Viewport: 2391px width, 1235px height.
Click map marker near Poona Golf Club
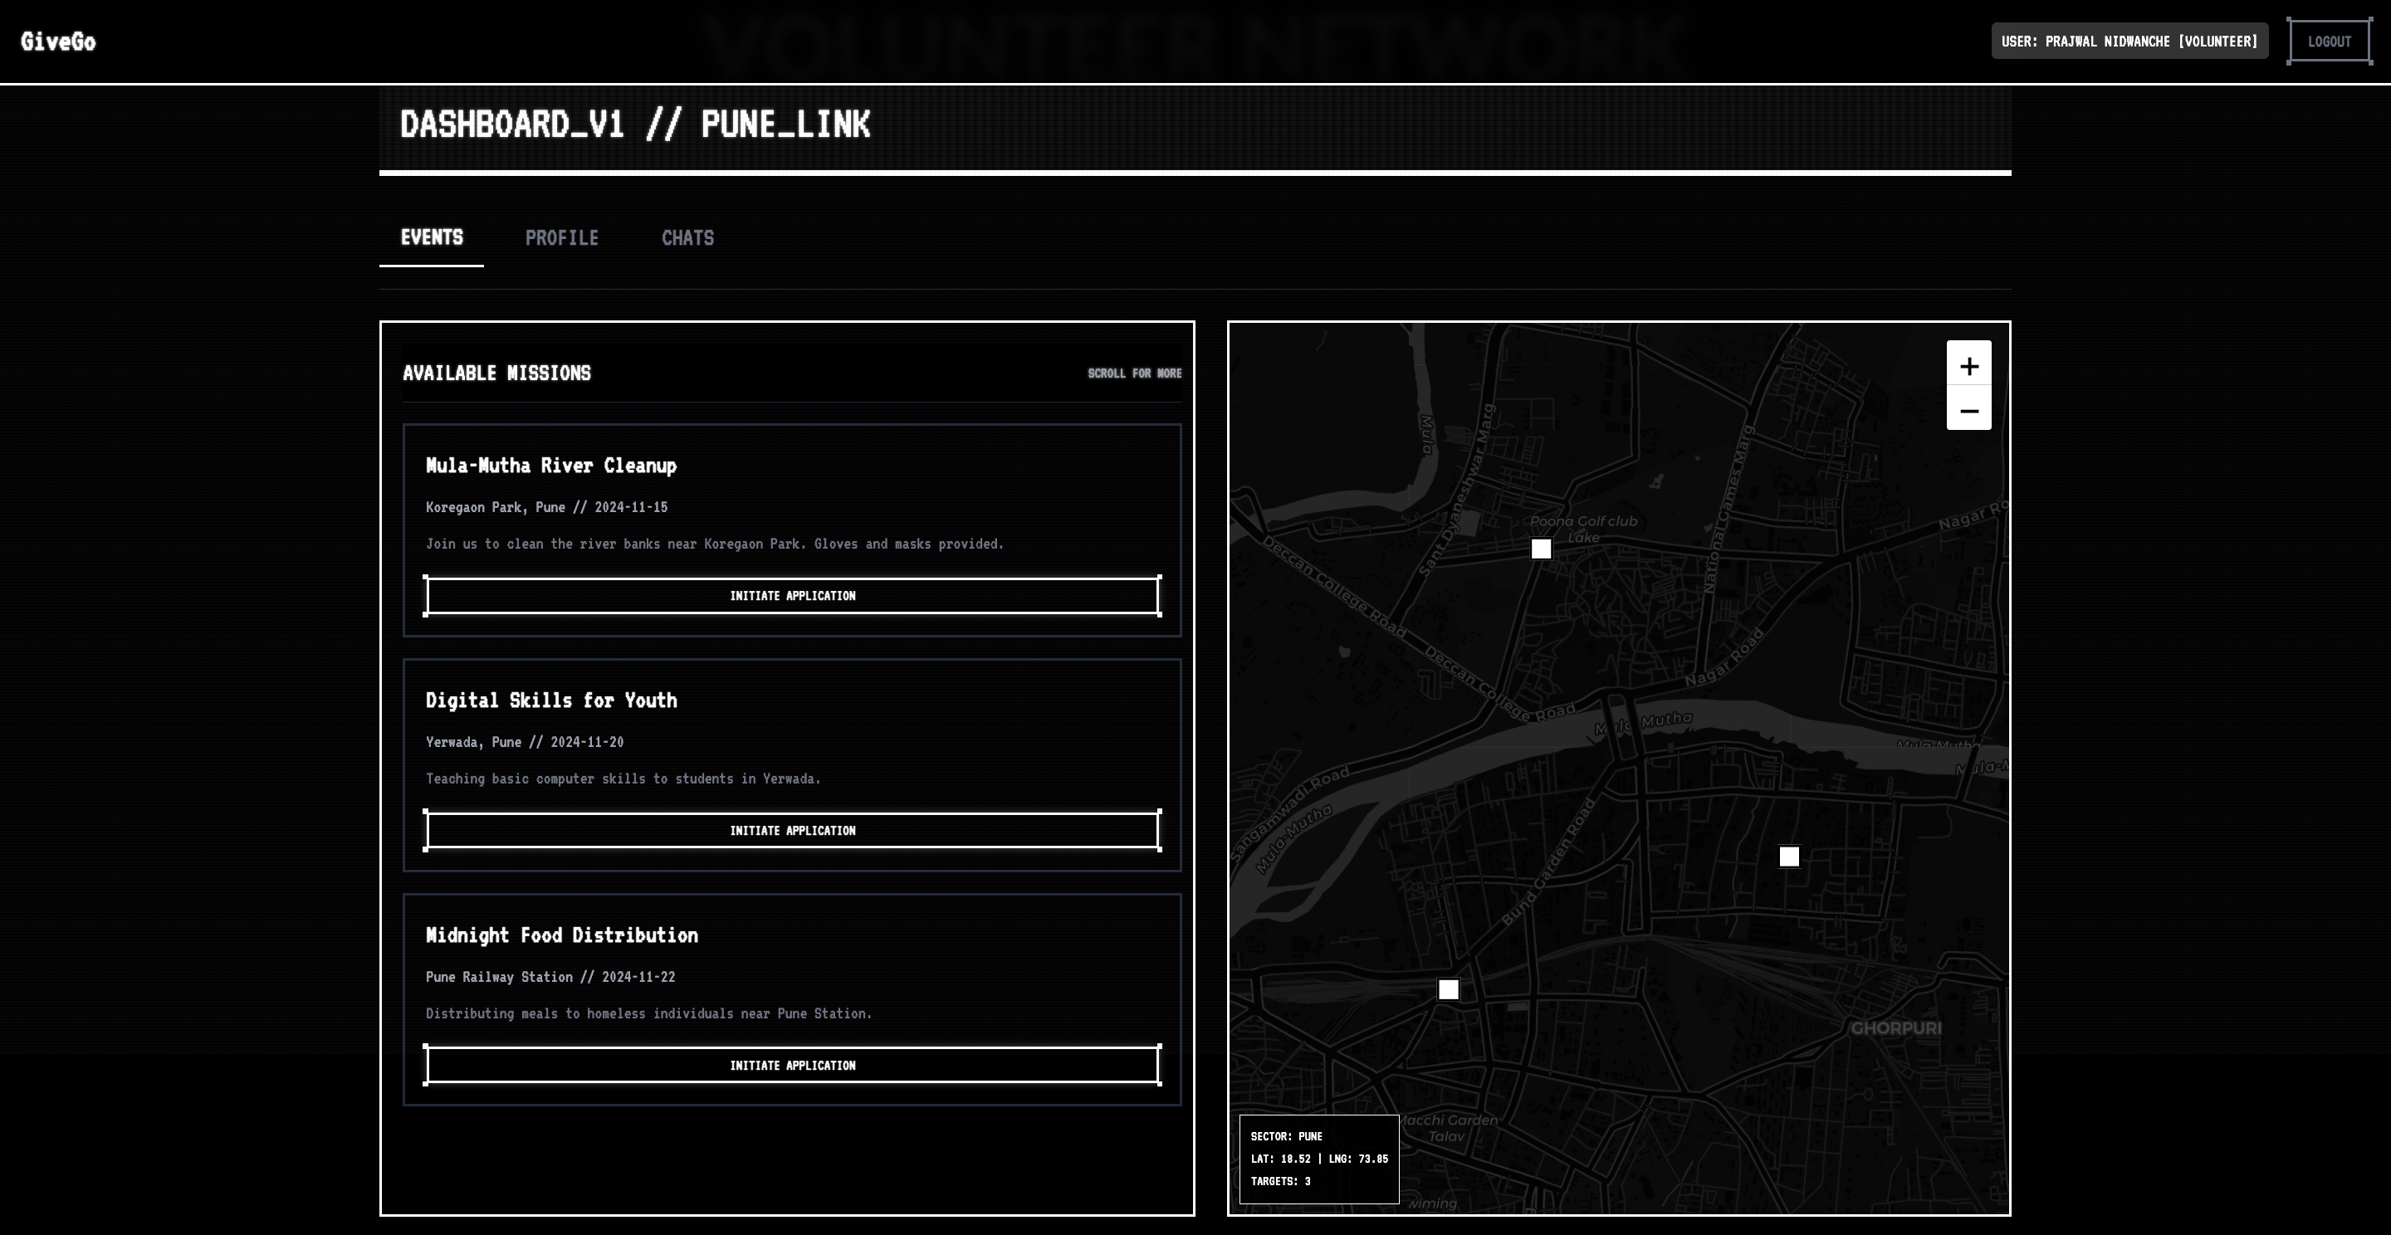tap(1541, 549)
